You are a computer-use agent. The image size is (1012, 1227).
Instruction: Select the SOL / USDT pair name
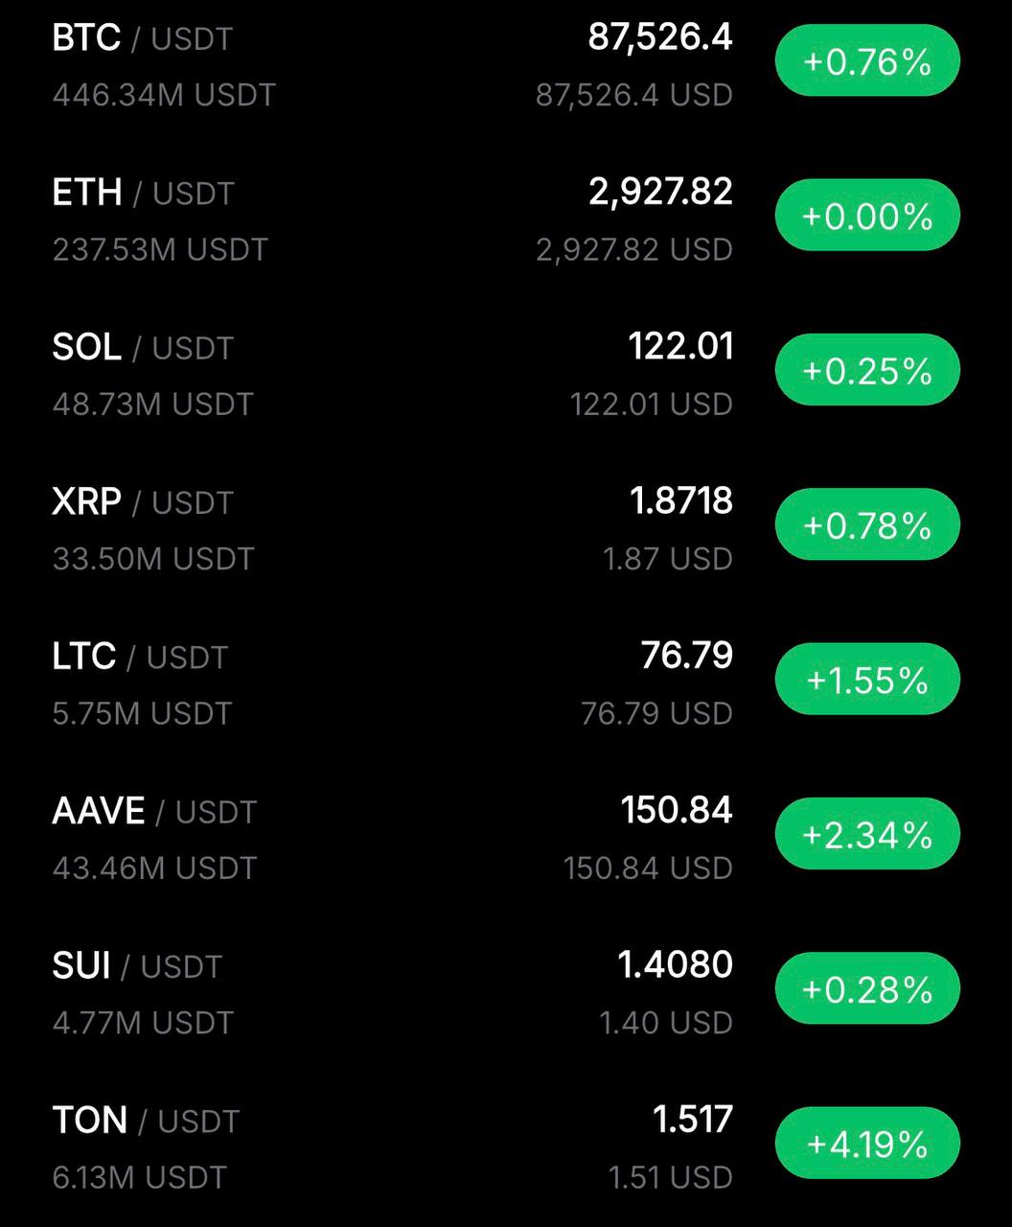pyautogui.click(x=142, y=347)
